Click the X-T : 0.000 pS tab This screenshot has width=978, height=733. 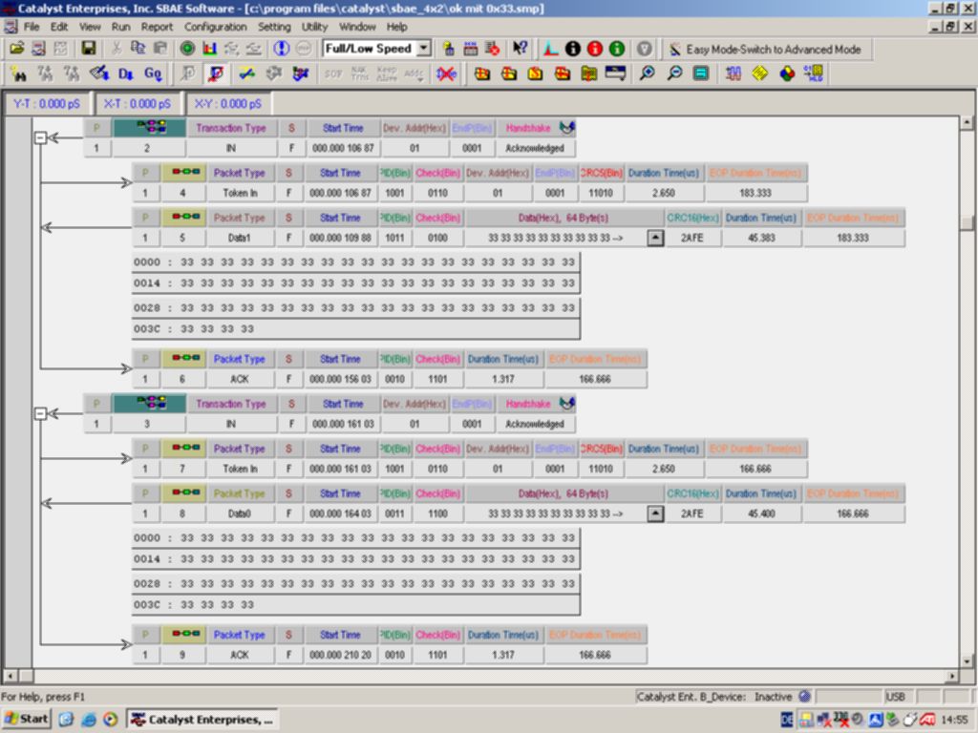138,103
